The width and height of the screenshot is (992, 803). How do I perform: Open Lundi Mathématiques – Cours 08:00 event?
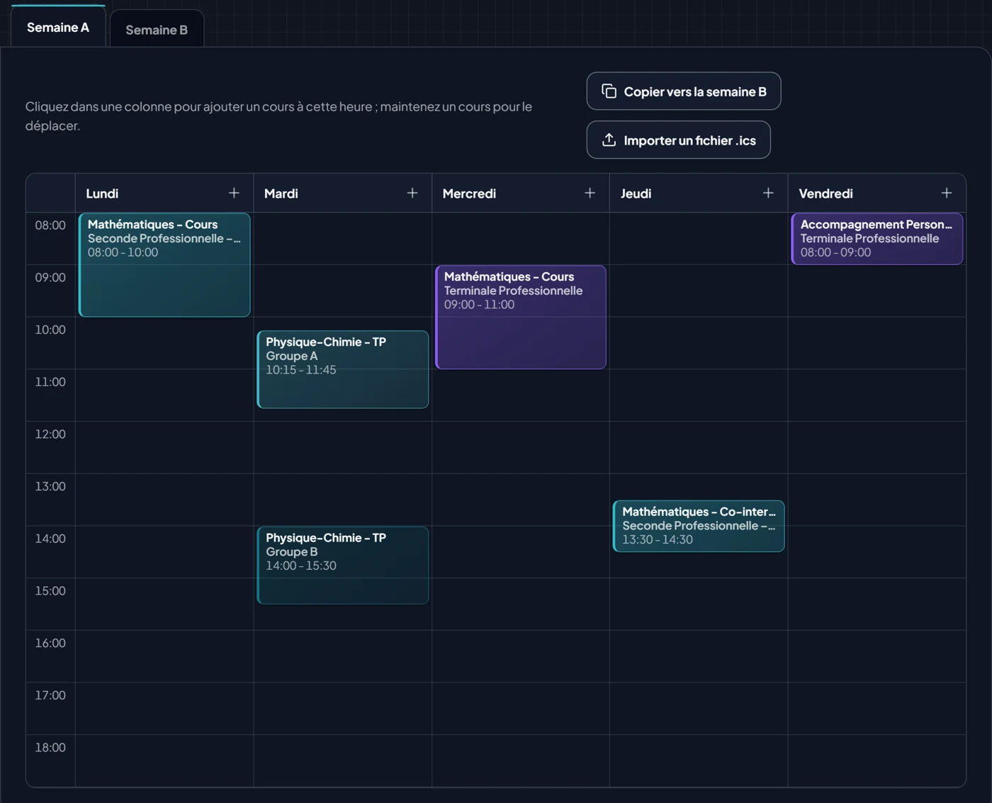point(164,264)
